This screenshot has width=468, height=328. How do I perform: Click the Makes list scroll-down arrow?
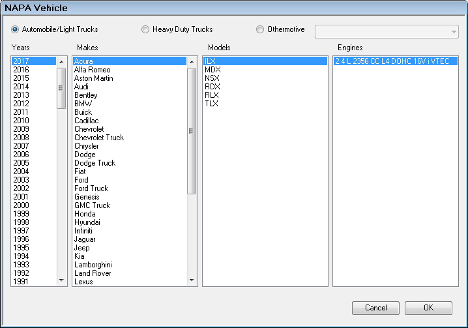(x=192, y=280)
